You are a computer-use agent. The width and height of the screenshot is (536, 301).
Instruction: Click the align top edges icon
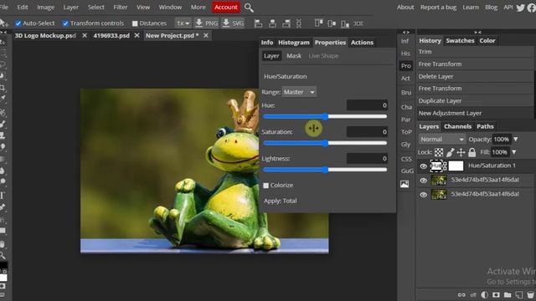318,23
